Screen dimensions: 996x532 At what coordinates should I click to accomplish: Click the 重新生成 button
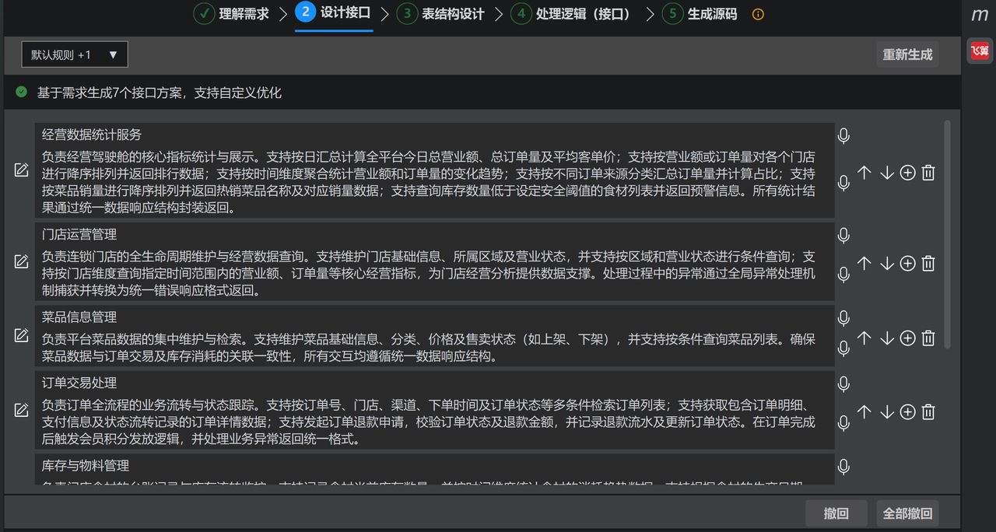point(907,54)
